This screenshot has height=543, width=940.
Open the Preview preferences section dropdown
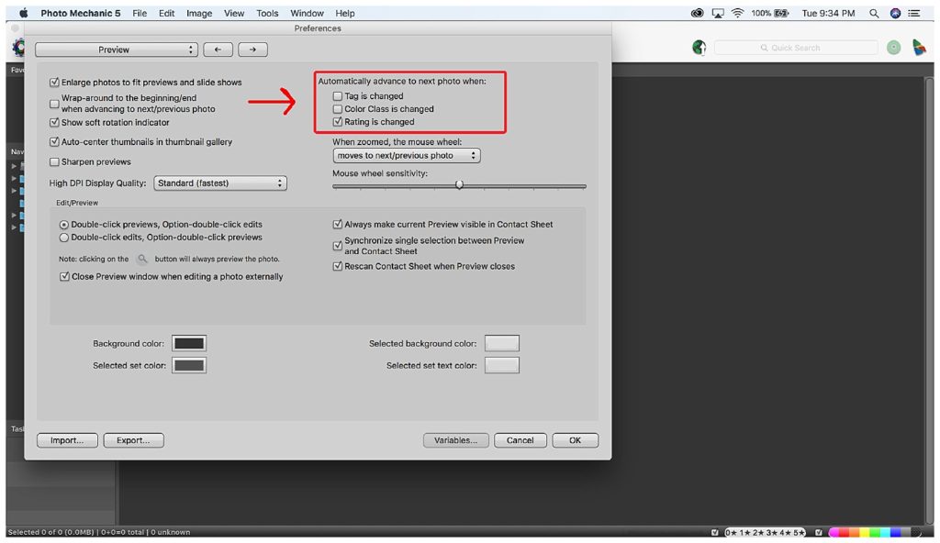(117, 50)
